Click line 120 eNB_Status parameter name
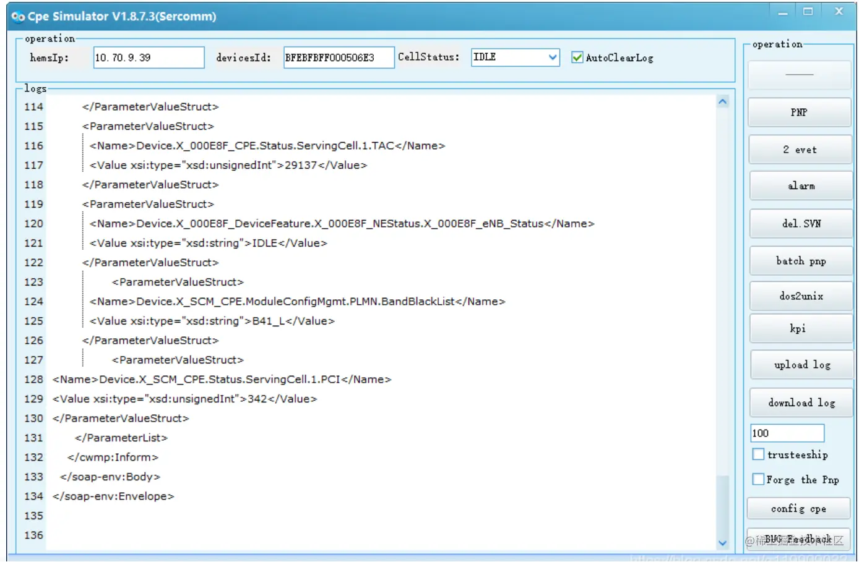This screenshot has height=562, width=859. click(x=342, y=223)
